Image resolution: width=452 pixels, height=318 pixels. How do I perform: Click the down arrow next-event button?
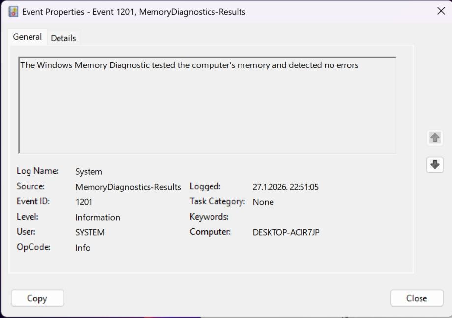435,164
